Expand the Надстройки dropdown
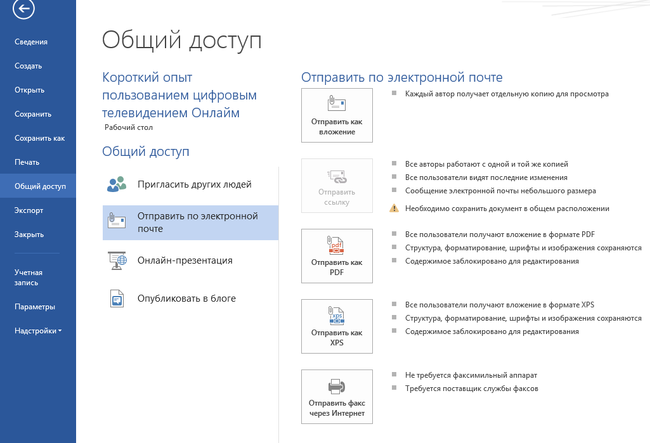Screen dimensions: 650x443 coord(37,331)
